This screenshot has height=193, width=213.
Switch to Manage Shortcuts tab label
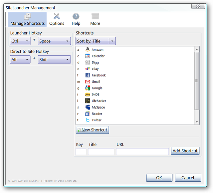coord(28,23)
